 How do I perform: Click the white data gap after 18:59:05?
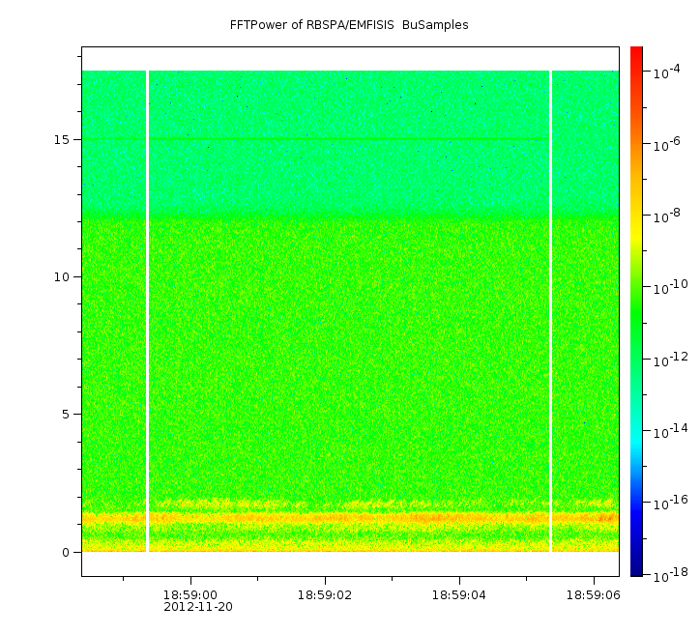(550, 311)
